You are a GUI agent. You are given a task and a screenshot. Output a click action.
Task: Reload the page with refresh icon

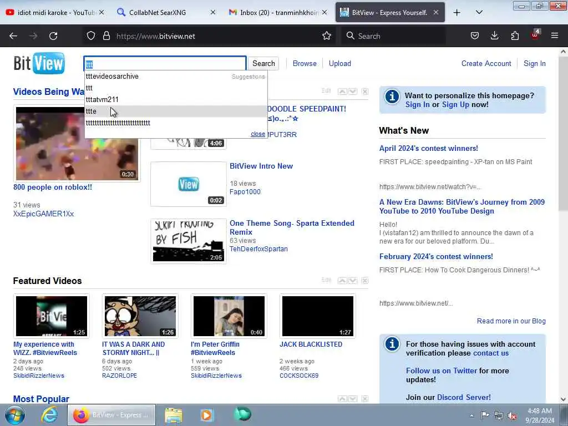pyautogui.click(x=53, y=36)
